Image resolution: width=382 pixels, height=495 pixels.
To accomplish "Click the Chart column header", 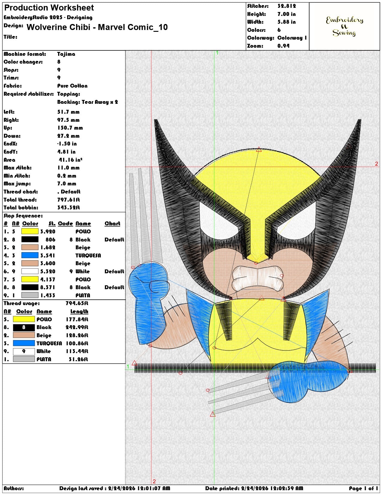I will tap(112, 223).
